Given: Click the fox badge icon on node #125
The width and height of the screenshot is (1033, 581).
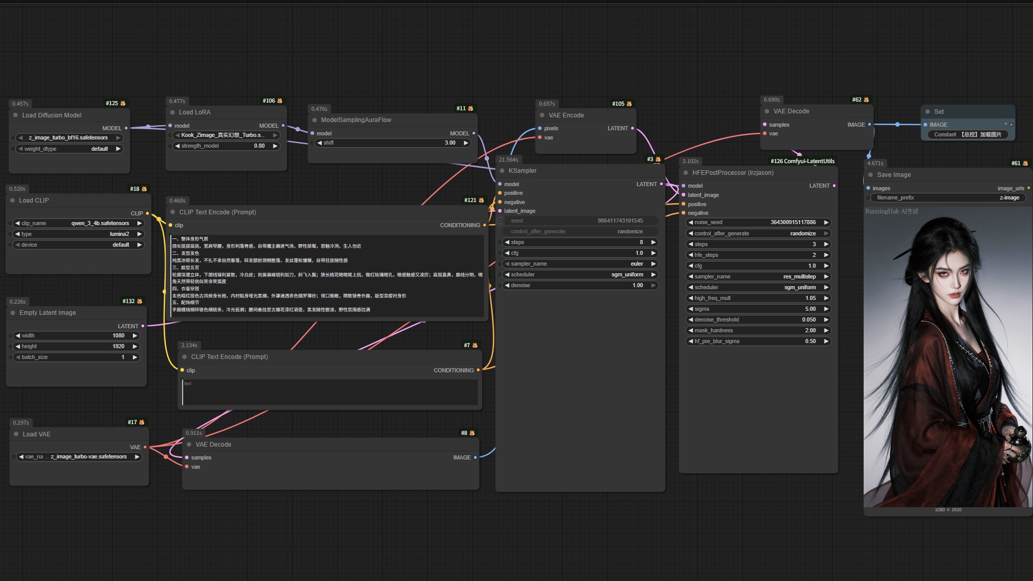Looking at the screenshot, I should click(123, 103).
